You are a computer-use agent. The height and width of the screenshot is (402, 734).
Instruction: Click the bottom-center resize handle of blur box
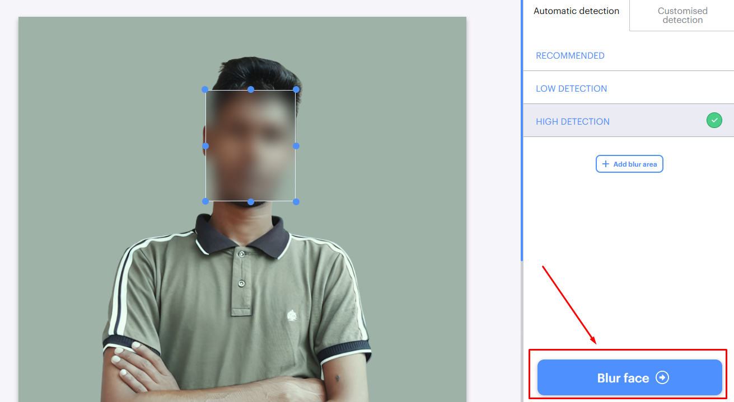coord(250,201)
